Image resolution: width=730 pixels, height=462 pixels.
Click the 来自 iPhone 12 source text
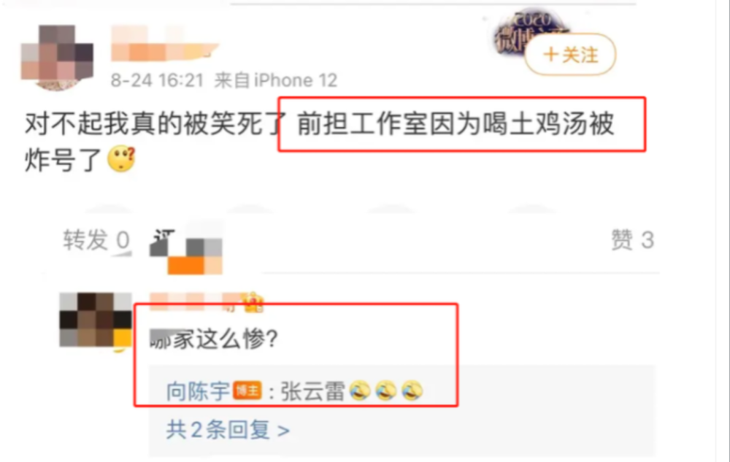click(276, 80)
